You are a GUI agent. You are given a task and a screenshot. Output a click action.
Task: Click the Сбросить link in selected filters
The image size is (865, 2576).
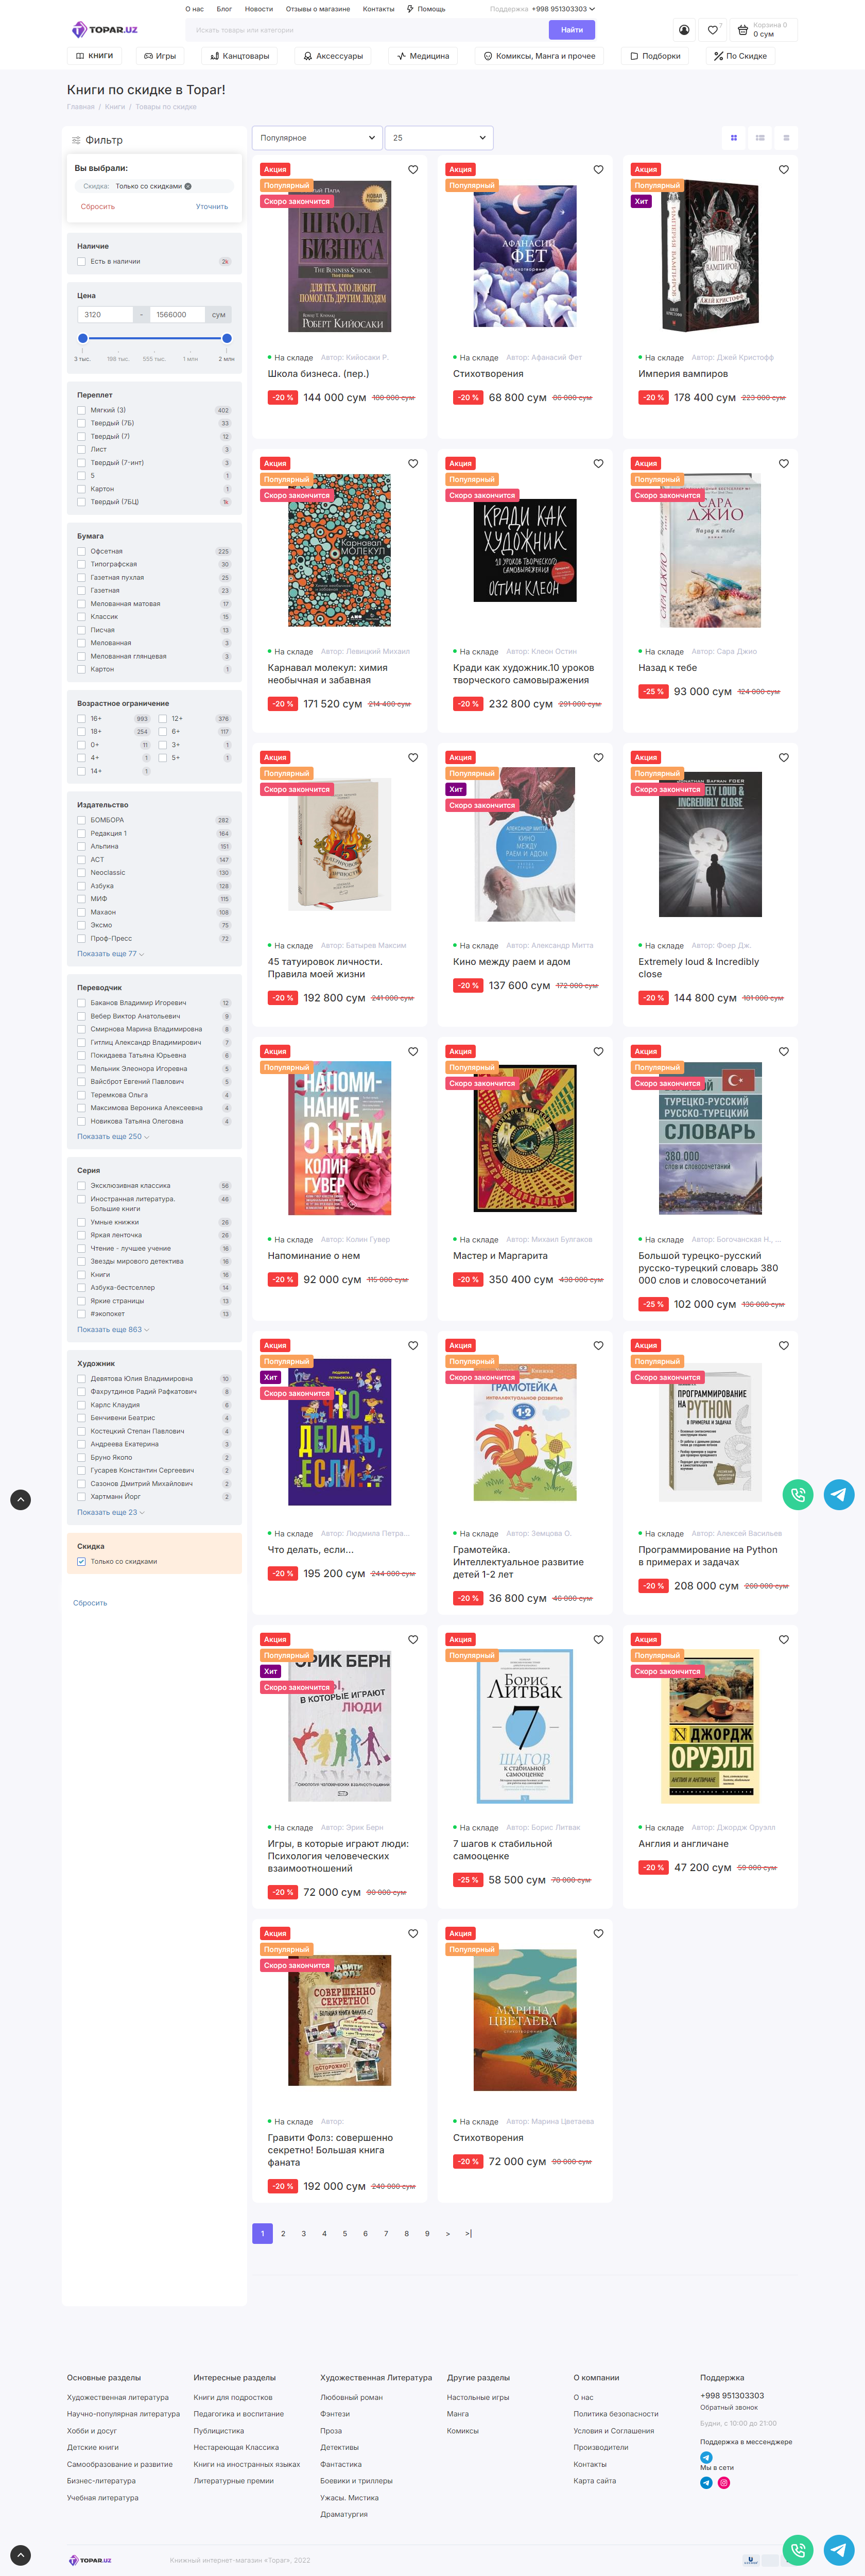coord(98,207)
